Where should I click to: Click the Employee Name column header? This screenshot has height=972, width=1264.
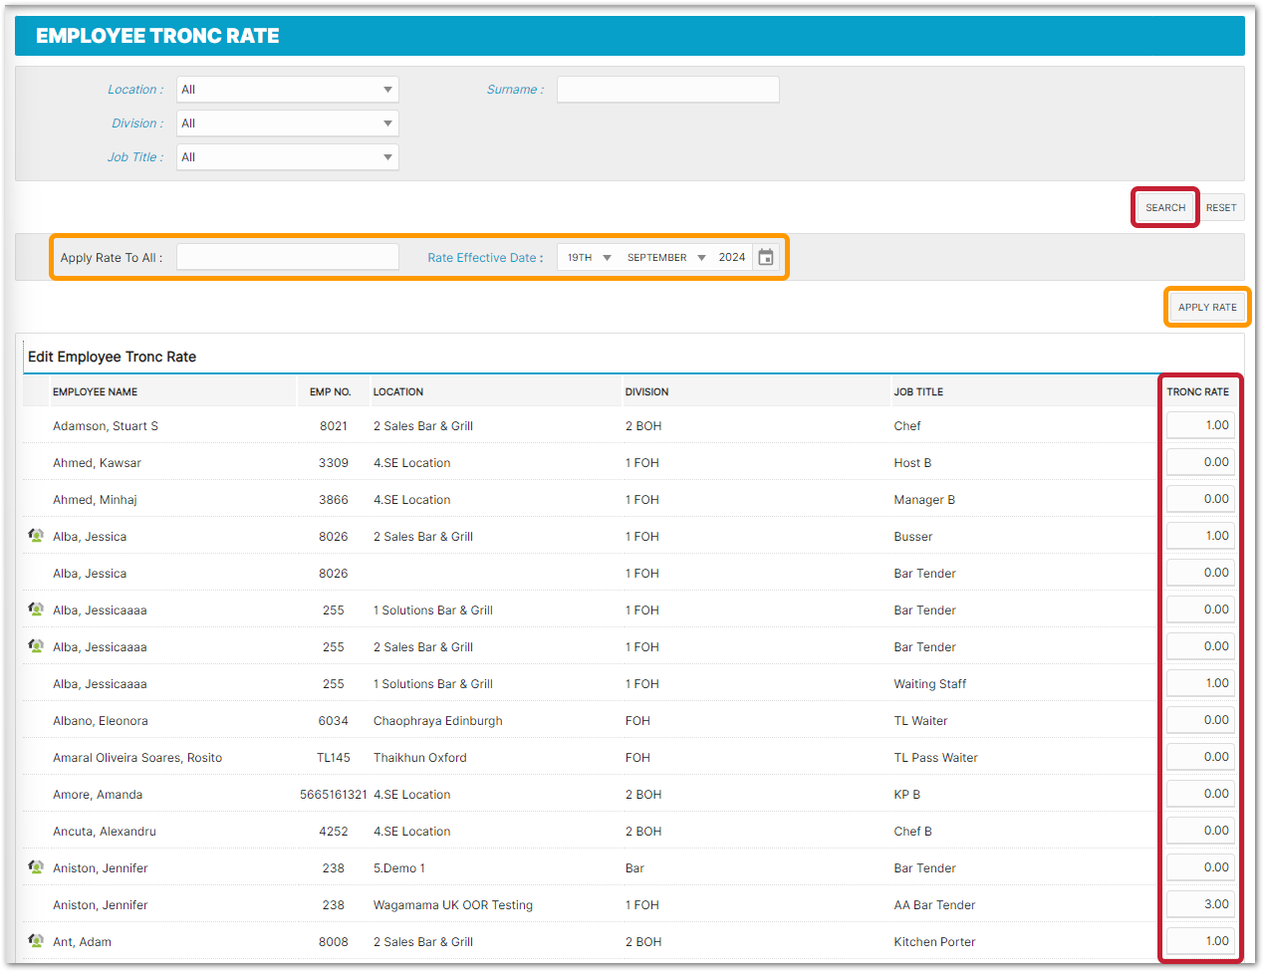[96, 392]
